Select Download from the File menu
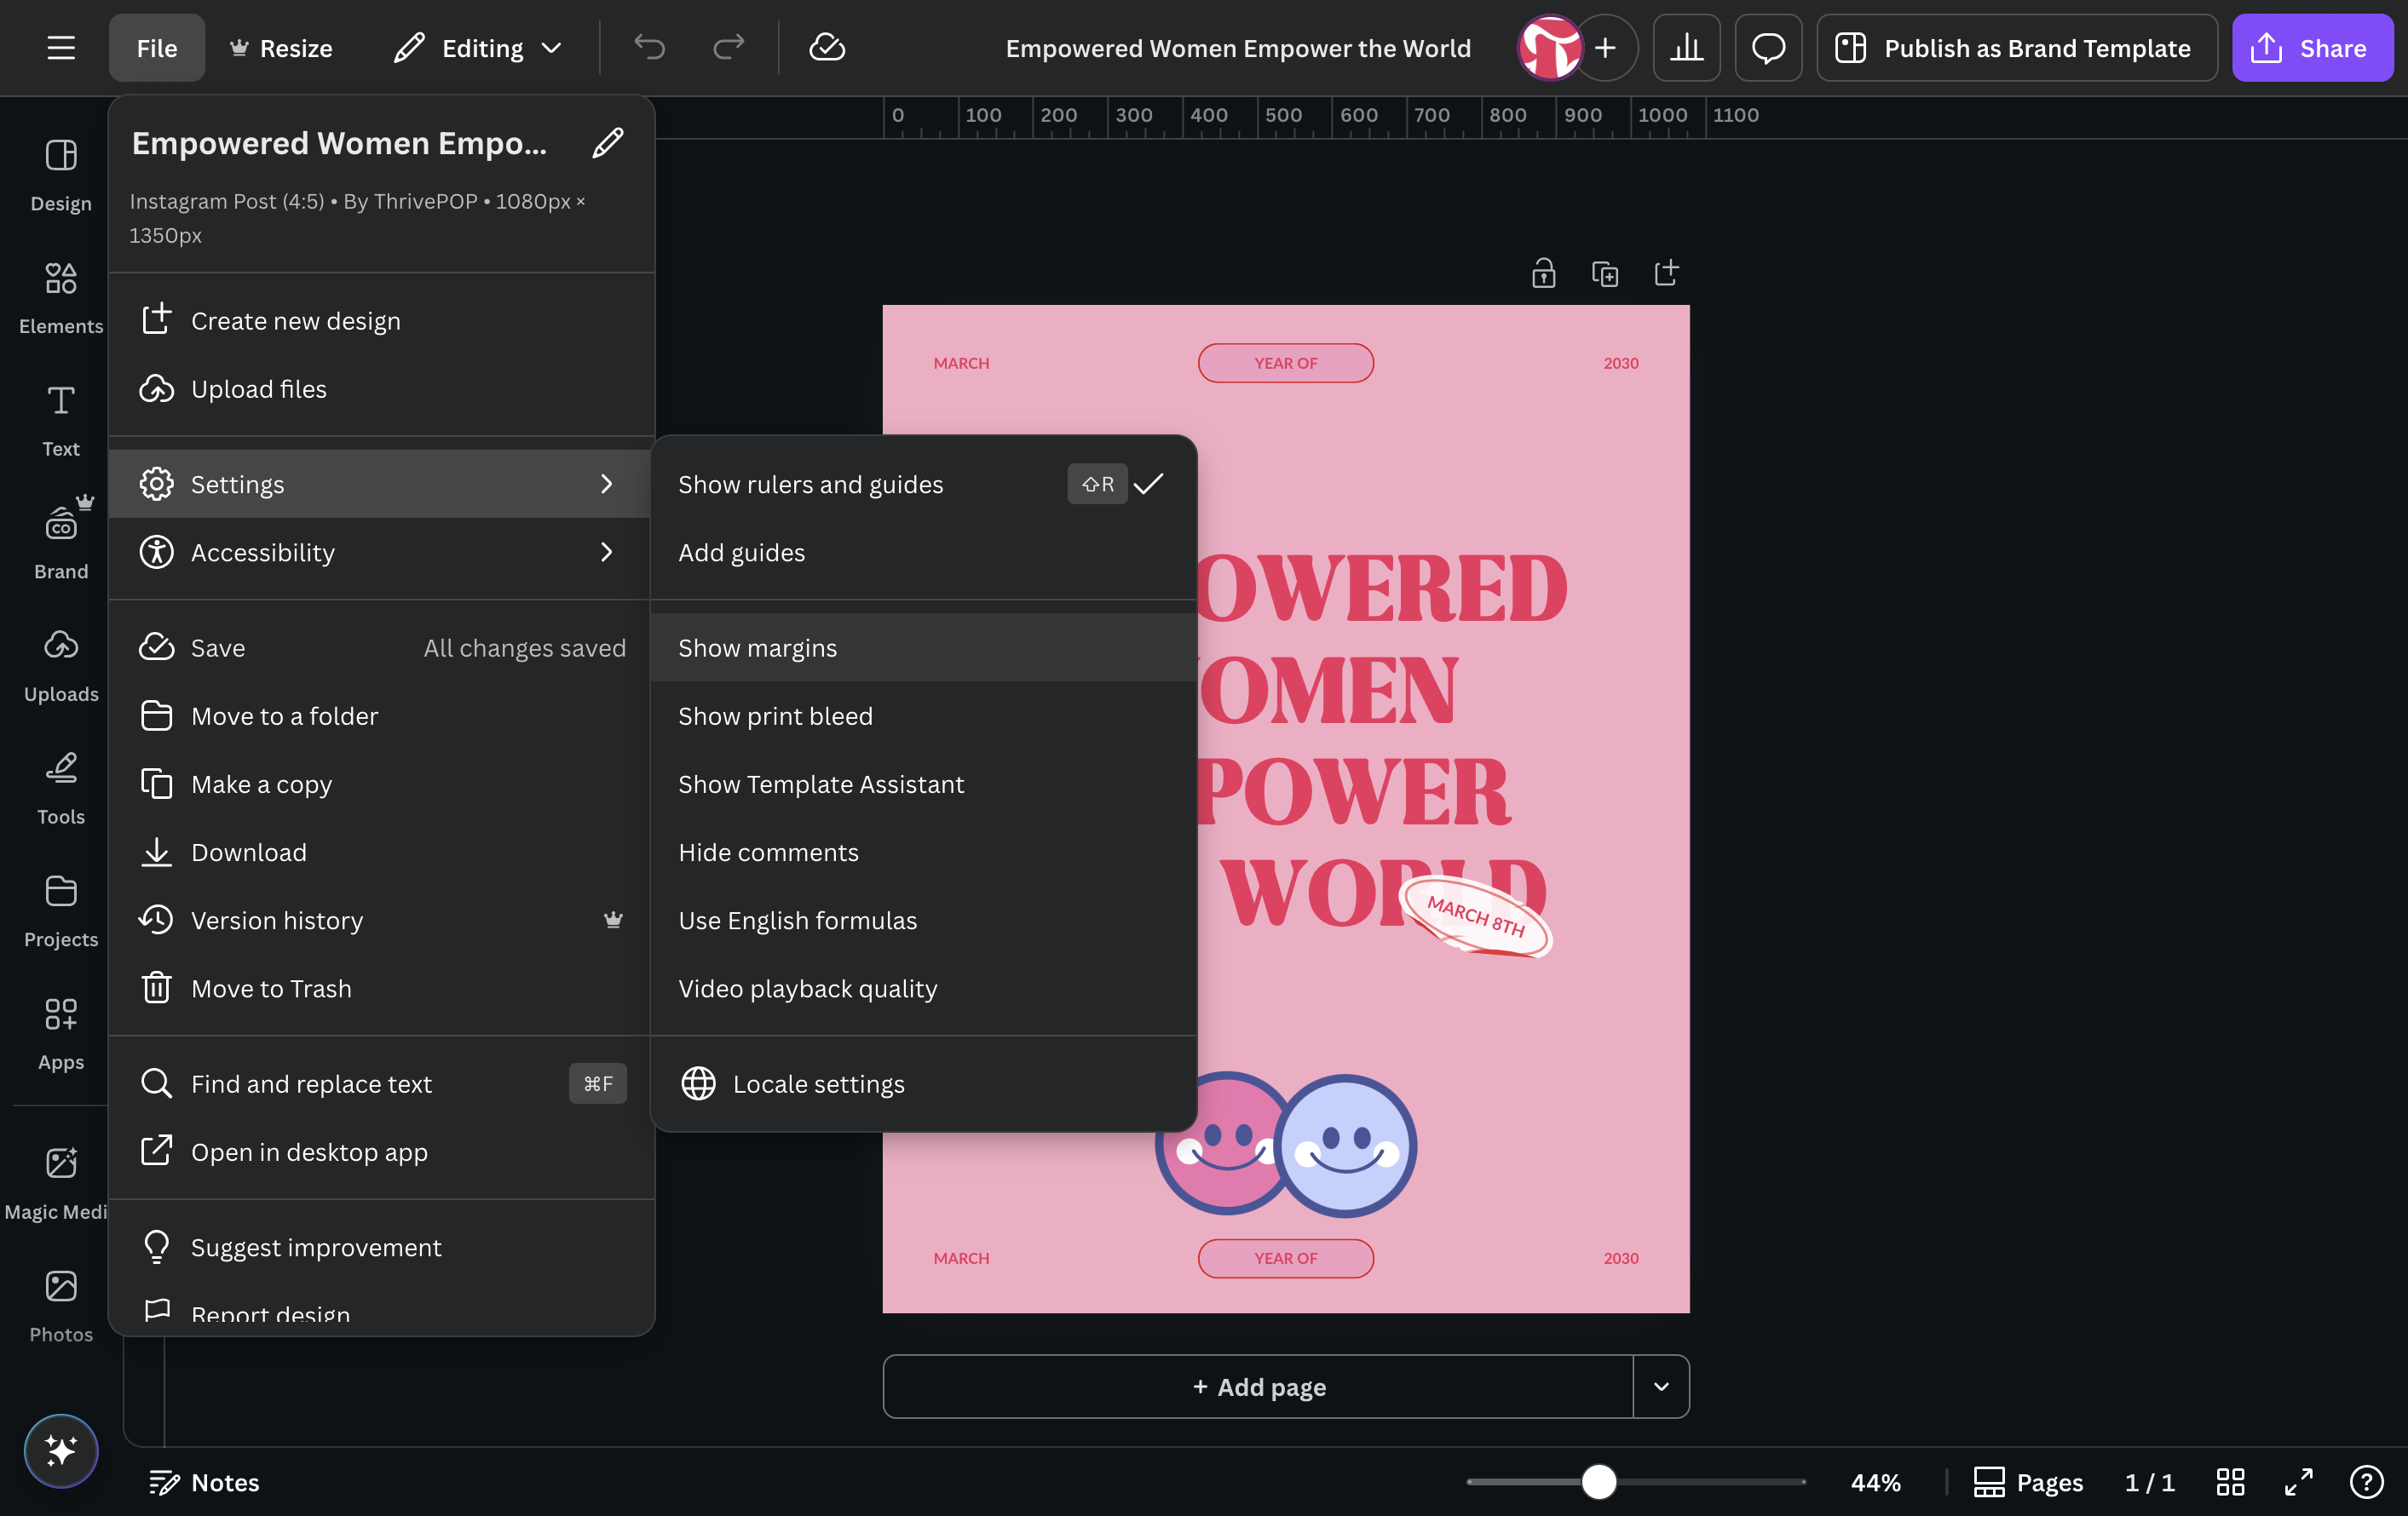The image size is (2408, 1516). 380,852
